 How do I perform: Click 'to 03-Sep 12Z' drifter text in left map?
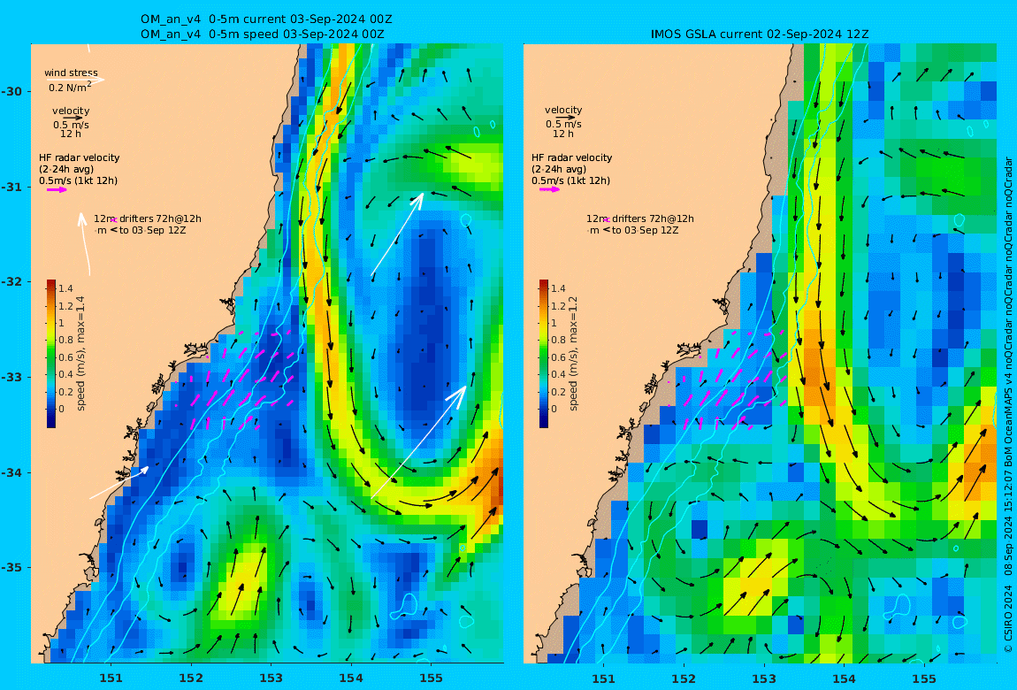pos(152,230)
